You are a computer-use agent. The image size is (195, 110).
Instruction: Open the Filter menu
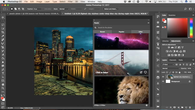(70, 2)
